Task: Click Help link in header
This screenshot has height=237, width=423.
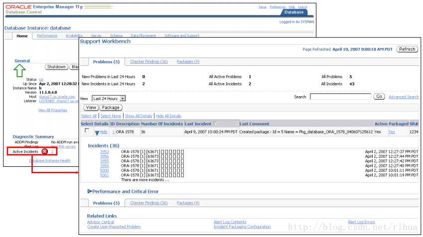Action: [292, 7]
